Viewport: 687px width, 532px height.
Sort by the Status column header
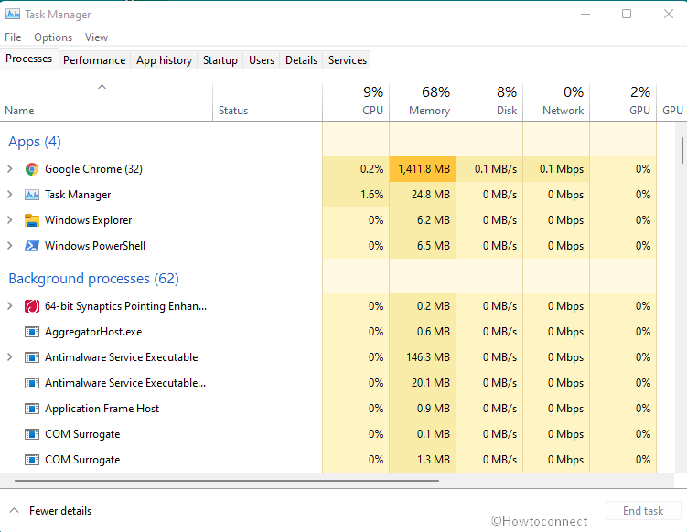pyautogui.click(x=268, y=101)
